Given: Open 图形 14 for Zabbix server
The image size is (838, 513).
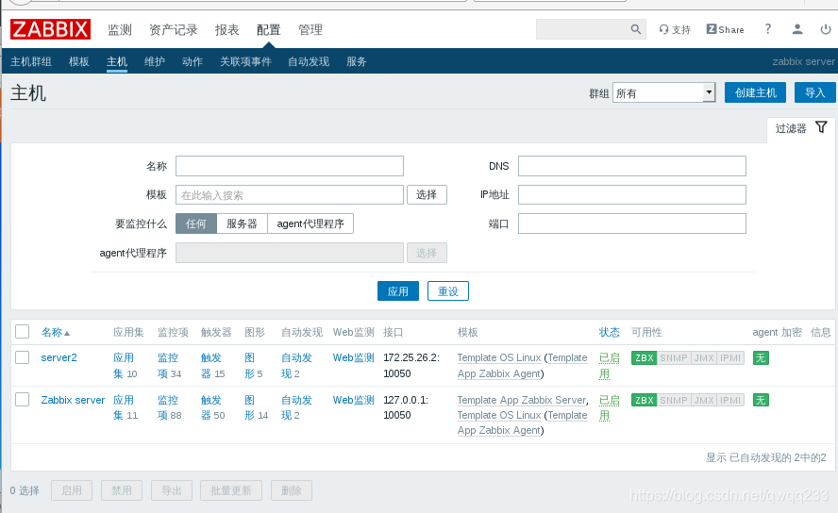Looking at the screenshot, I should pyautogui.click(x=256, y=407).
